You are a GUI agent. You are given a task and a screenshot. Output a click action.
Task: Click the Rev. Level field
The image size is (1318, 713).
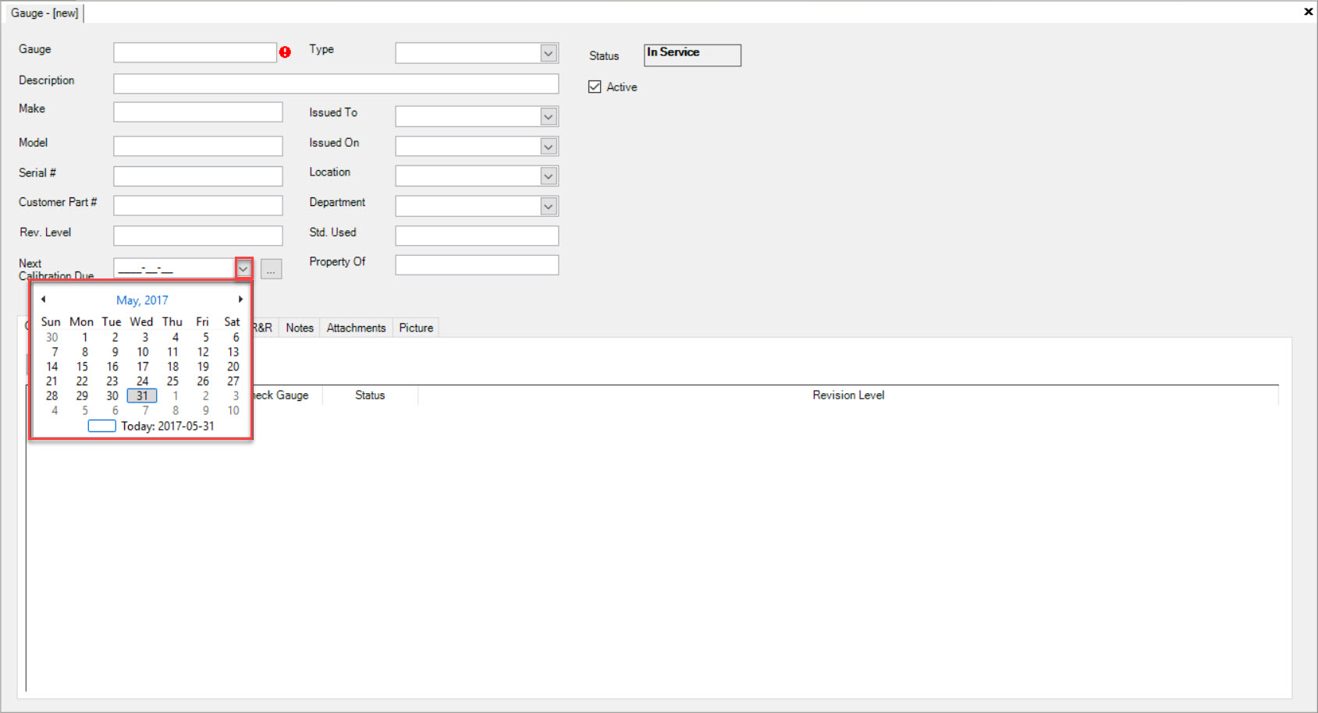[x=198, y=236]
